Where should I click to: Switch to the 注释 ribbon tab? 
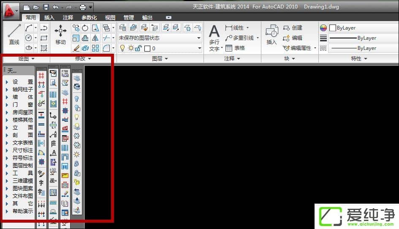click(x=68, y=18)
